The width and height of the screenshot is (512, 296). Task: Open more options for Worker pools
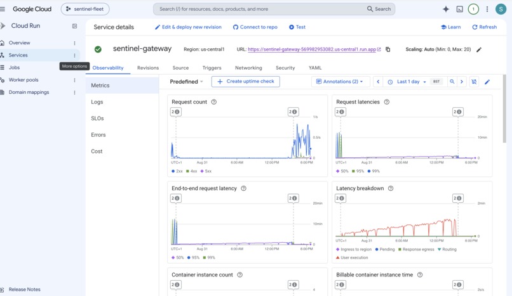click(x=74, y=80)
